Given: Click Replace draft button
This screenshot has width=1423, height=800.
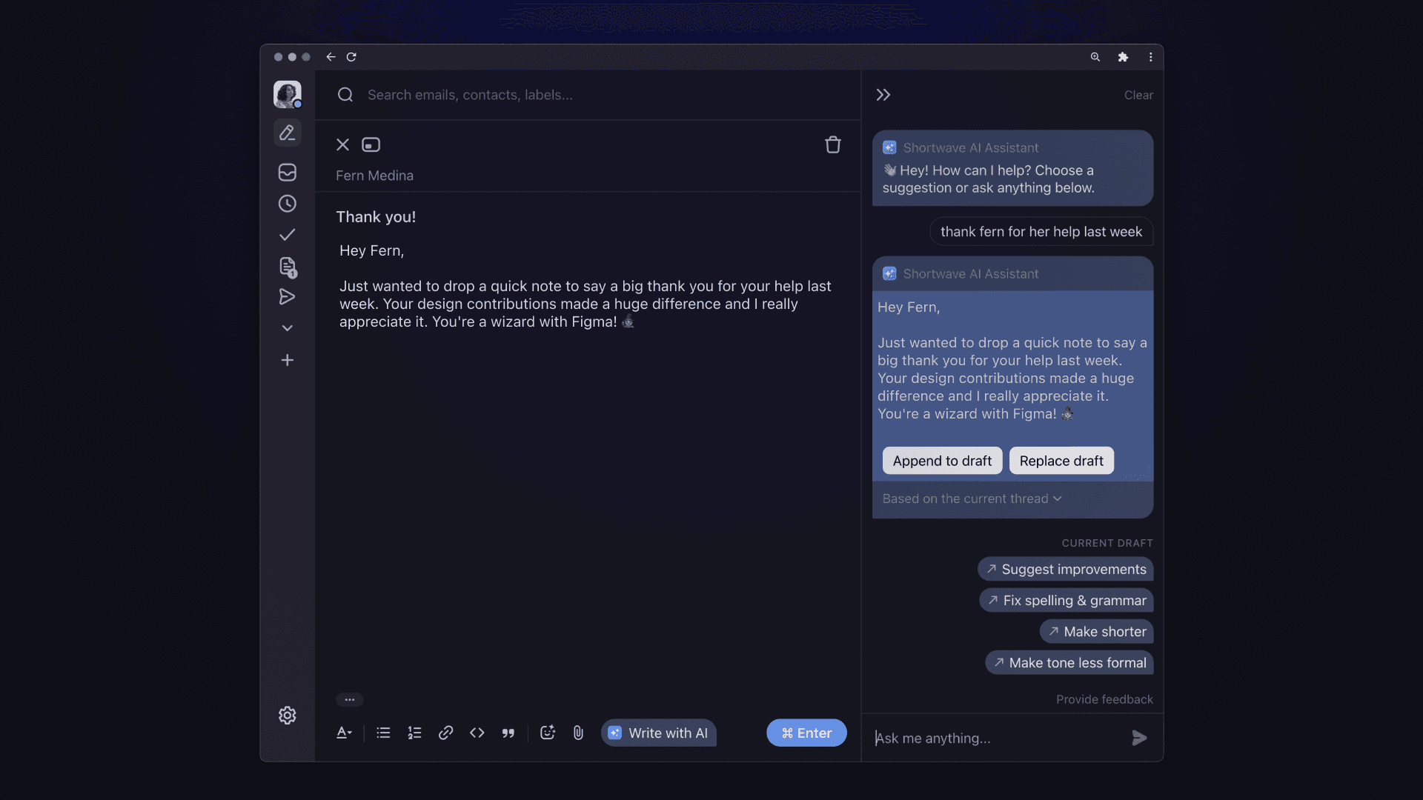Looking at the screenshot, I should click(x=1061, y=460).
